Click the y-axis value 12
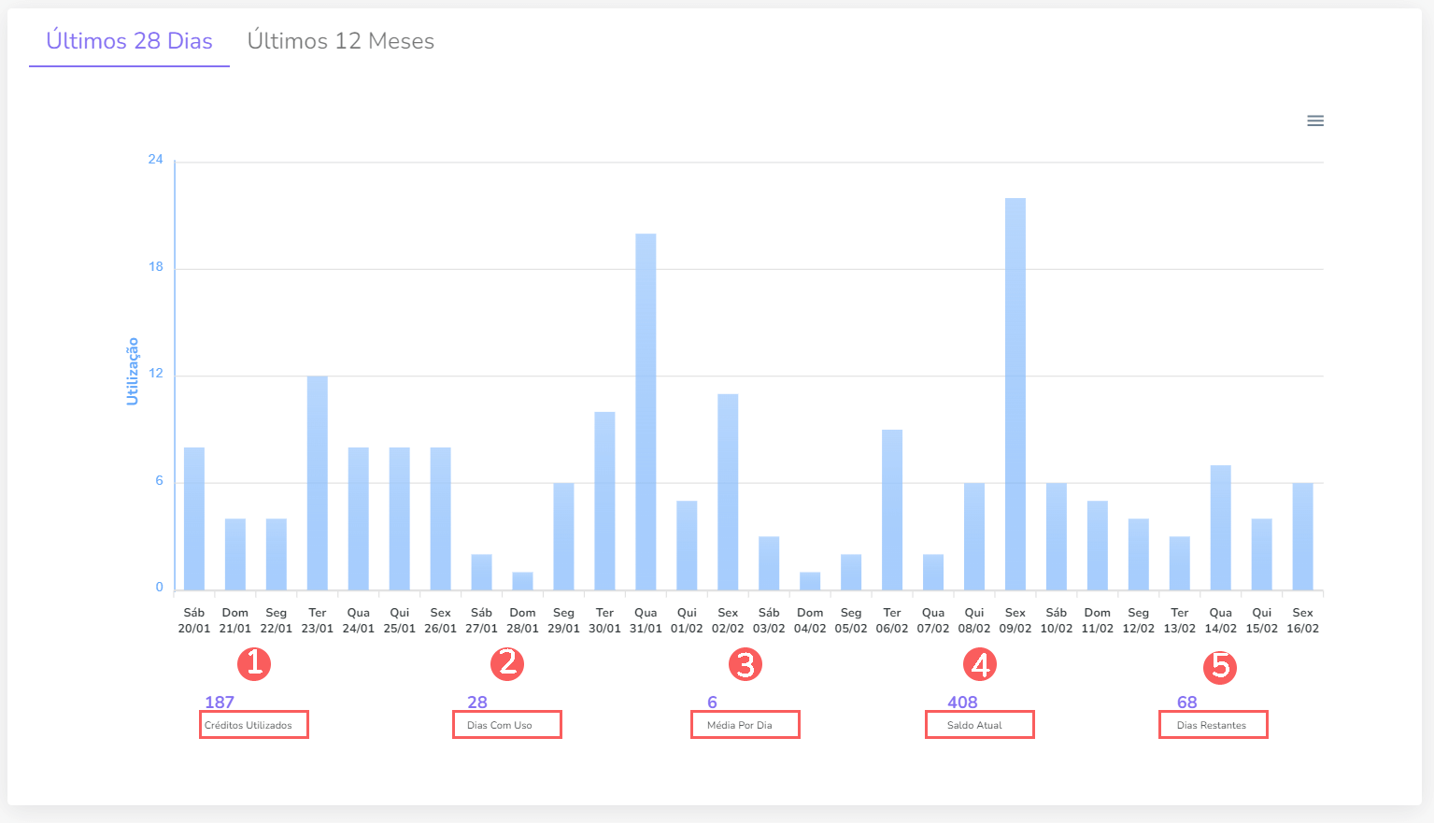The height and width of the screenshot is (823, 1434). coord(155,373)
